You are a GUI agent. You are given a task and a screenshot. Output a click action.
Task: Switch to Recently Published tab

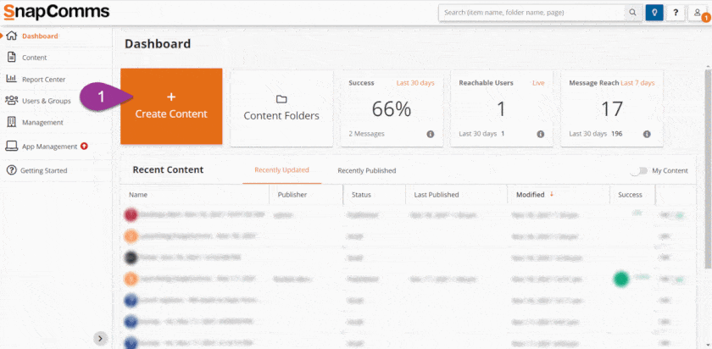click(366, 170)
